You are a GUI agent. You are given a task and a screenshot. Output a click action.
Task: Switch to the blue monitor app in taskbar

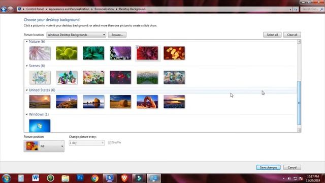click(110, 178)
